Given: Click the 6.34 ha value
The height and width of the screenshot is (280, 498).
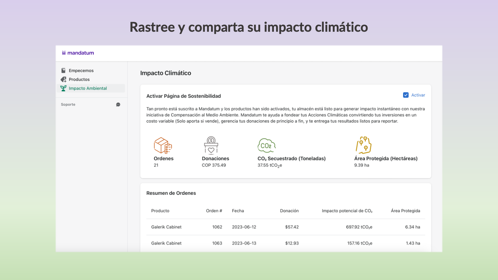Looking at the screenshot, I should (x=412, y=227).
